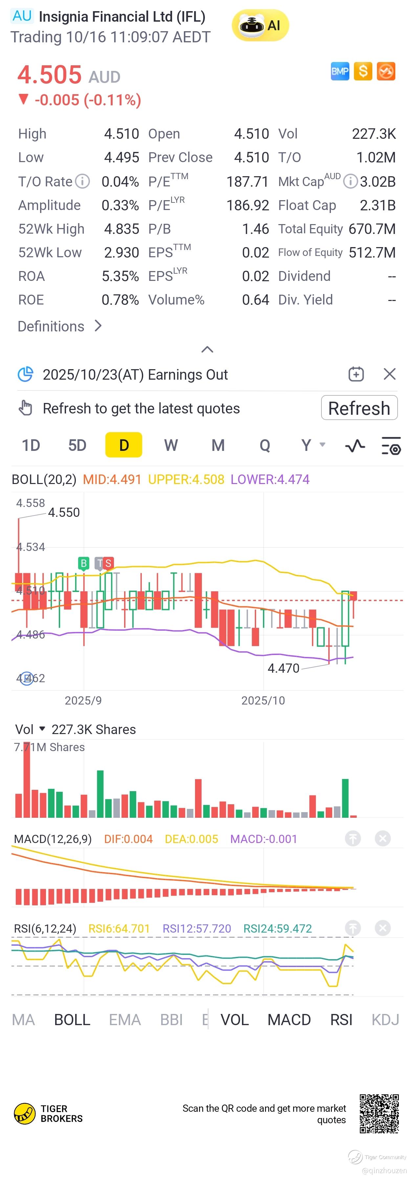Switch to 5D chart period
This screenshot has width=415, height=1180.
(77, 445)
